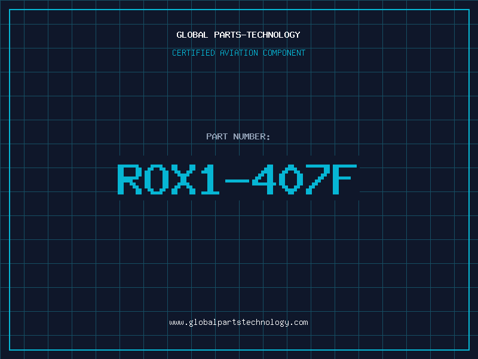This screenshot has width=478, height=359.
Task: Click the 'GLOBAL PARTS-TECHNOLOGY' heading
Action: click(x=238, y=35)
